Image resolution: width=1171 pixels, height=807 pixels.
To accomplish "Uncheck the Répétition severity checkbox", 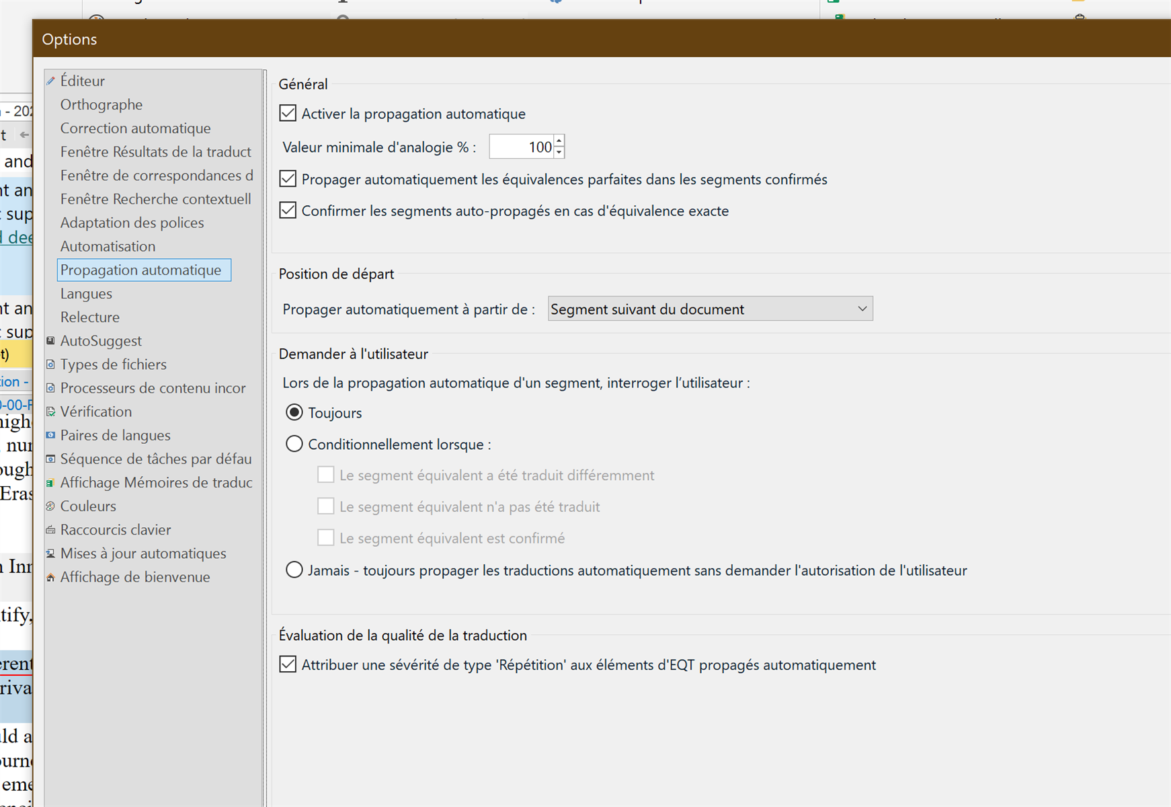I will click(288, 664).
